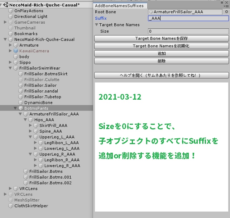Collapse the Target Bone Names foldout
Screen dimensions: 230x218
96,25
